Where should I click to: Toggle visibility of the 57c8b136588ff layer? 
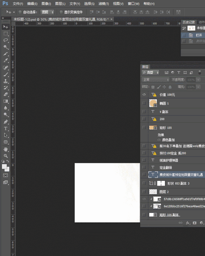point(144,199)
